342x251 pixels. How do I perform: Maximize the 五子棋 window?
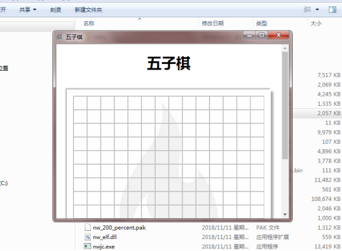point(262,35)
